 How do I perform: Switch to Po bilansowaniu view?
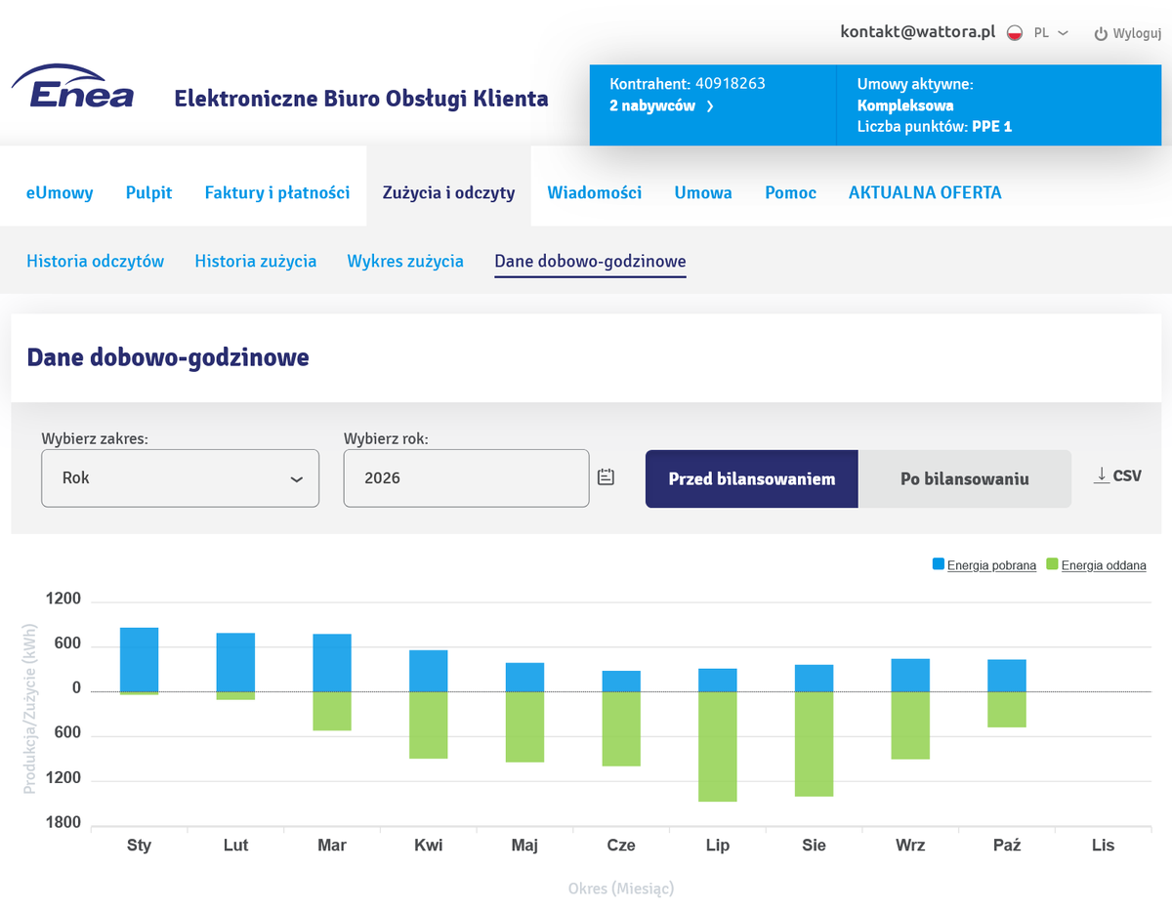(964, 478)
